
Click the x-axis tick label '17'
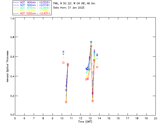coord(127,118)
